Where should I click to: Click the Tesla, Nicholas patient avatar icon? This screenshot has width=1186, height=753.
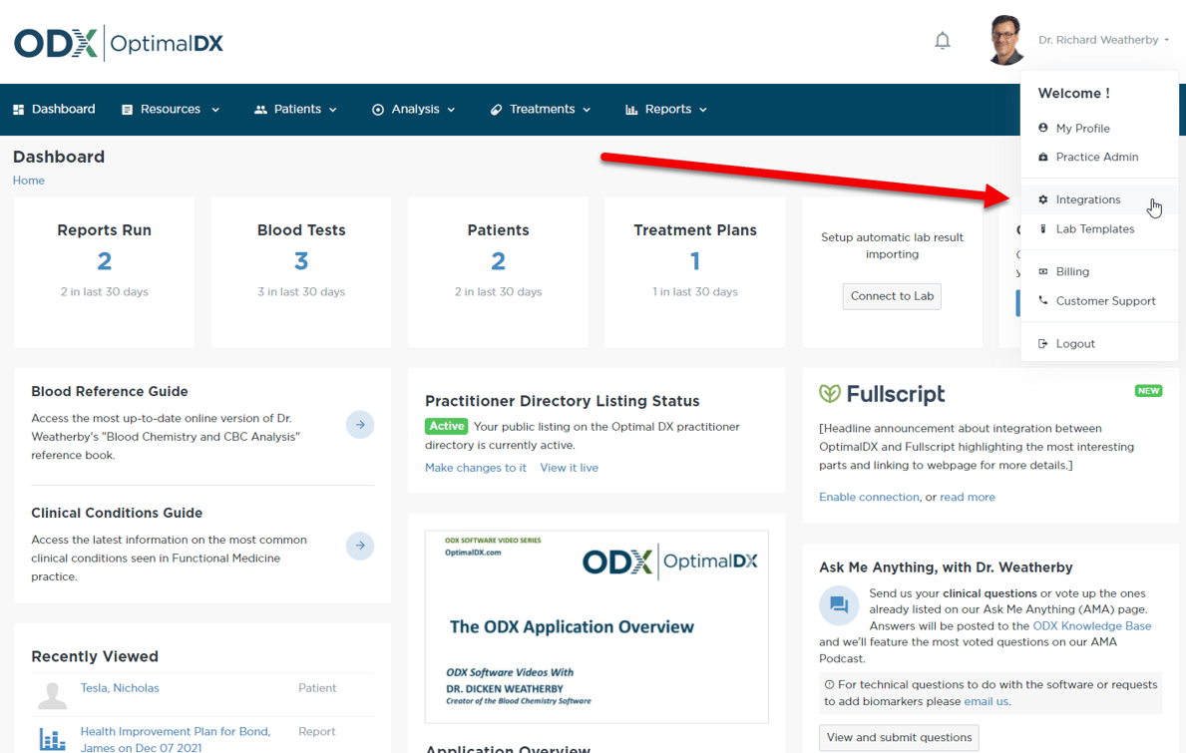[x=52, y=695]
